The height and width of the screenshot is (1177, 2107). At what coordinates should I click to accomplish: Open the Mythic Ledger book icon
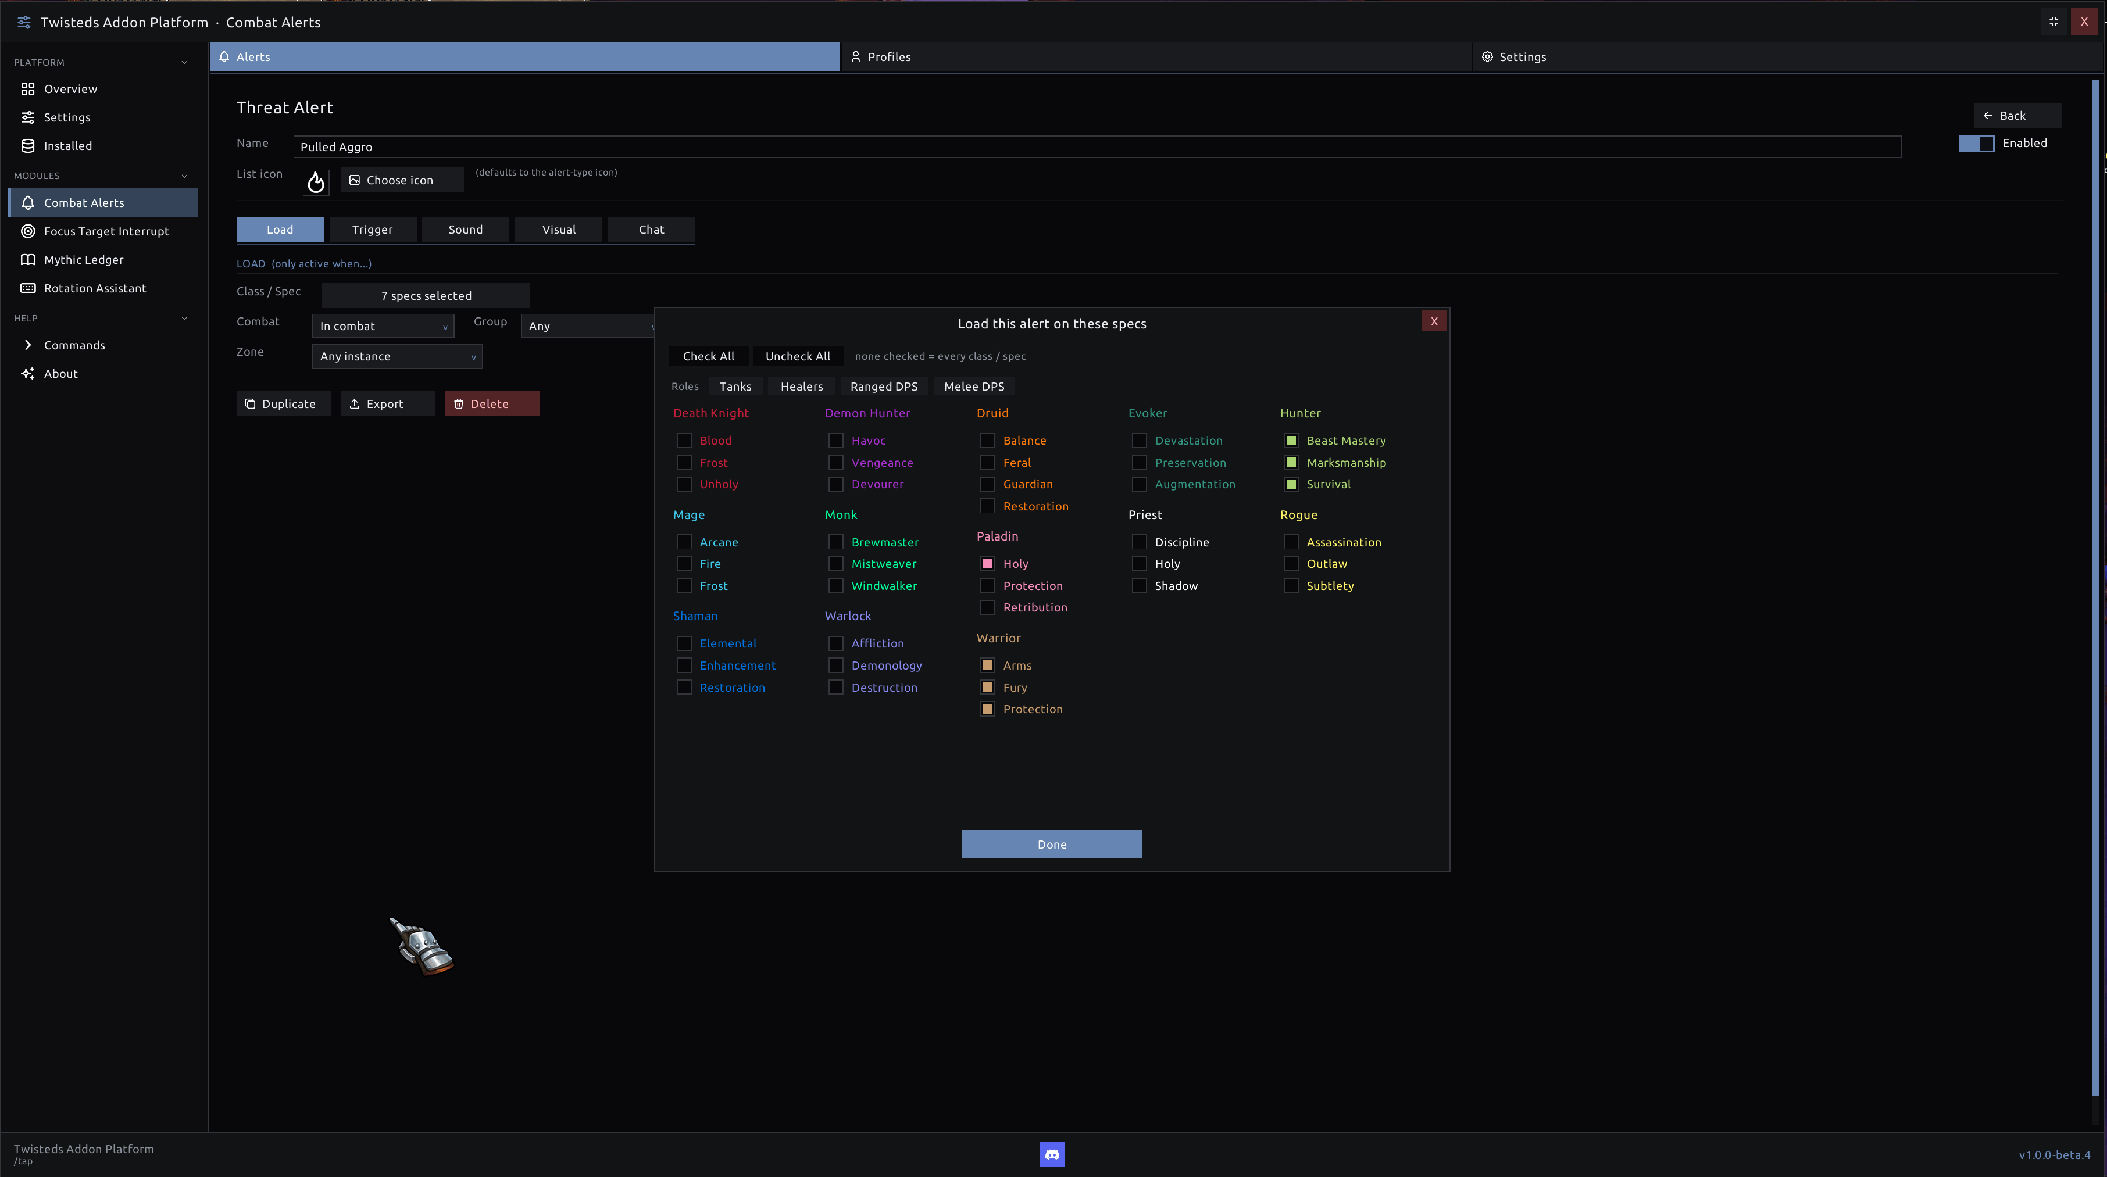pyautogui.click(x=28, y=259)
